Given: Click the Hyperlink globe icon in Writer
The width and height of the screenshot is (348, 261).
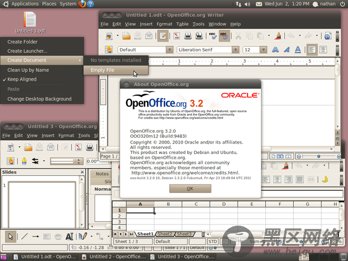Looking at the screenshot, I should point(328,36).
